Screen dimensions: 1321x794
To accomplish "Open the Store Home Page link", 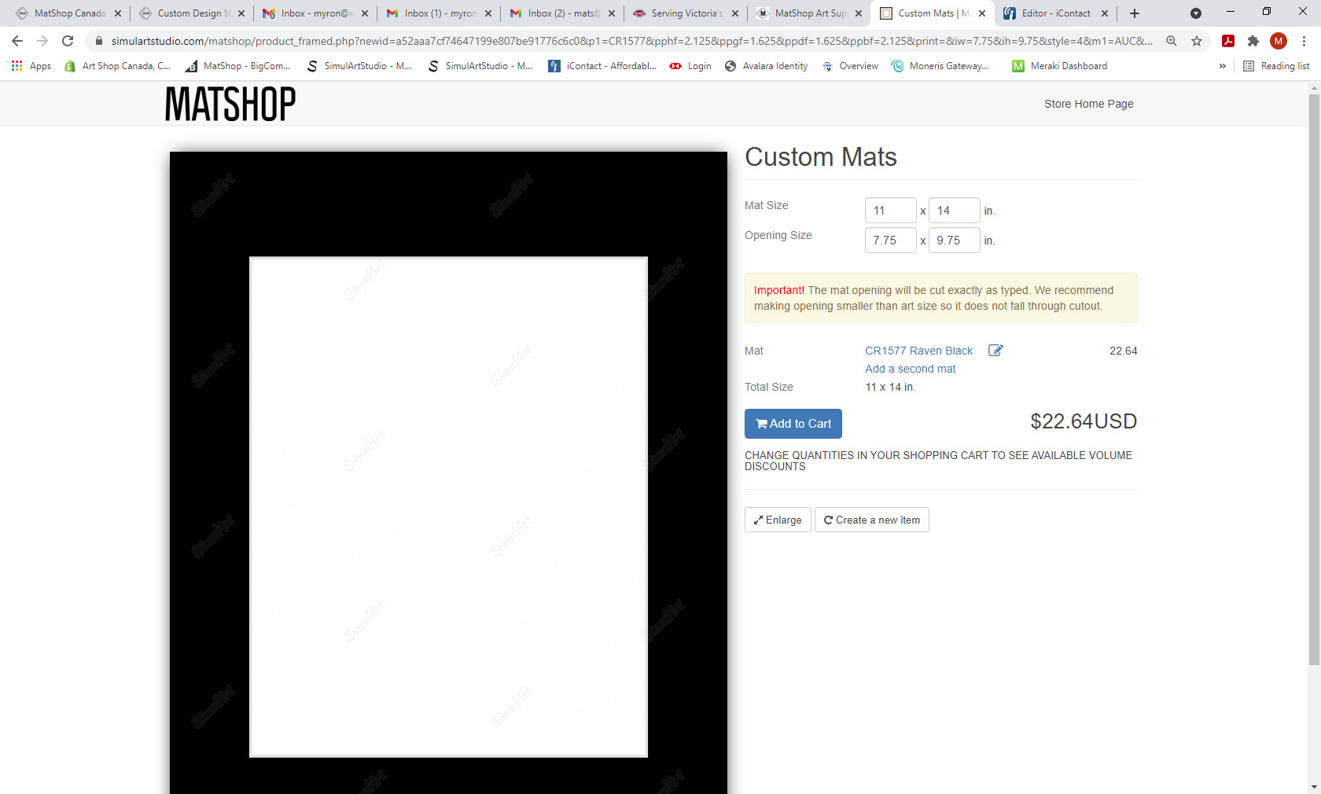I will (1088, 103).
